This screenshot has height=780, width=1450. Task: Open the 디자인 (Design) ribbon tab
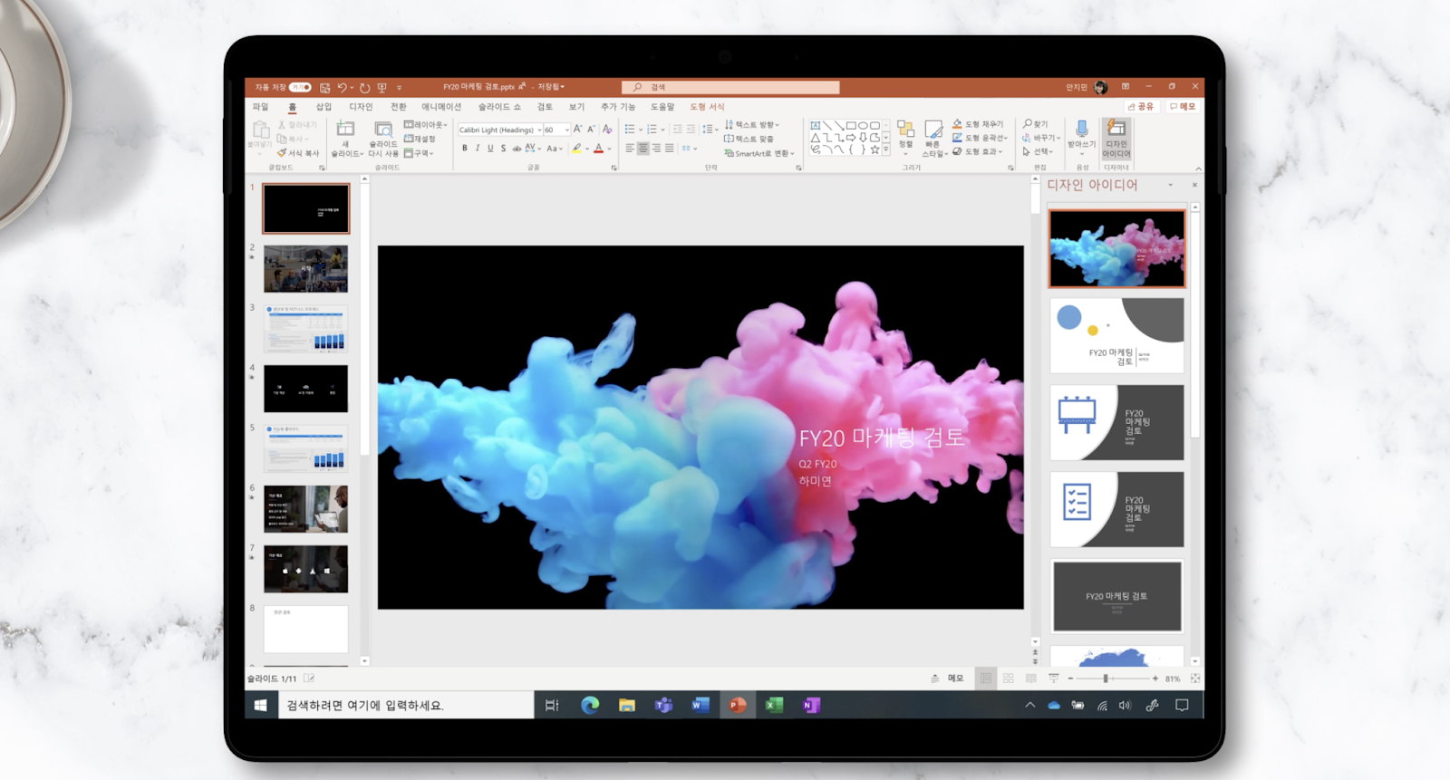click(361, 107)
